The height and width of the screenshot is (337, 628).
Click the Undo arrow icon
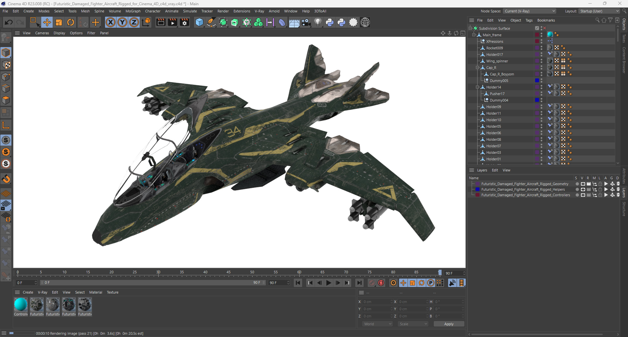9,22
